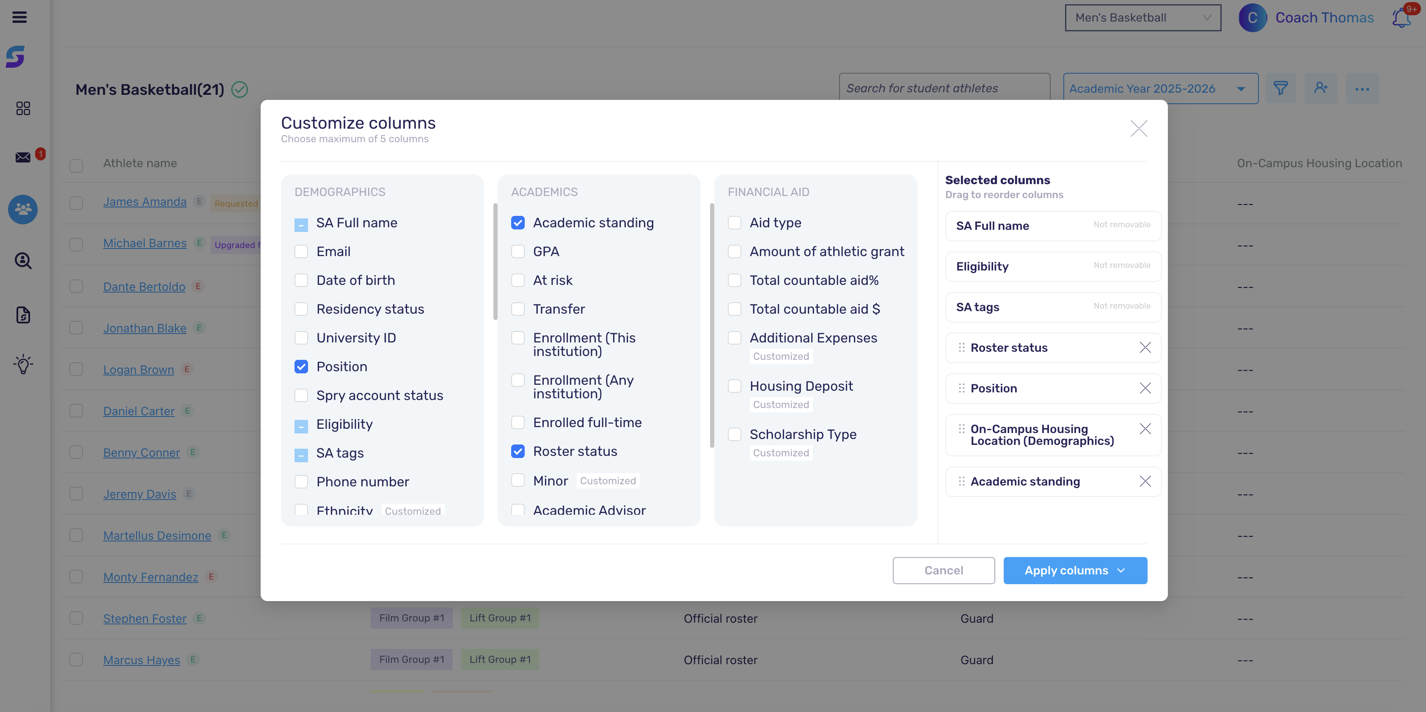Open the Men's Basketball team dropdown
The image size is (1426, 712).
(1142, 18)
